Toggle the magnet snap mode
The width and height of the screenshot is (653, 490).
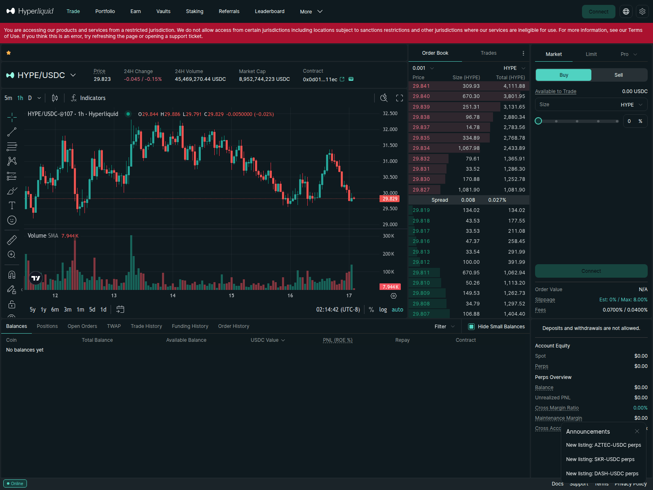pyautogui.click(x=12, y=274)
